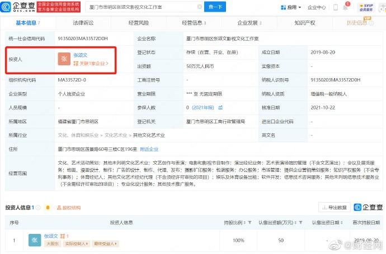The width and height of the screenshot is (386, 254).
Task: Expand the 实际控制人 tag arrow
Action: 87,244
